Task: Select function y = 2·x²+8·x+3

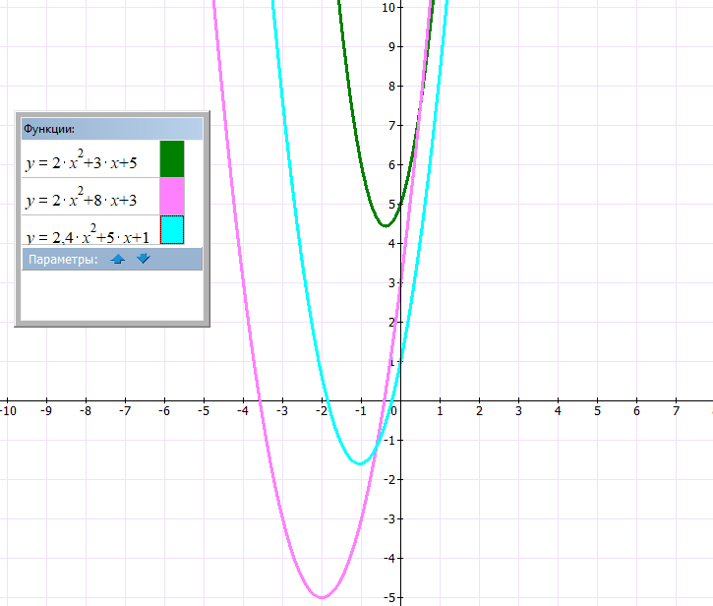Action: (x=89, y=198)
